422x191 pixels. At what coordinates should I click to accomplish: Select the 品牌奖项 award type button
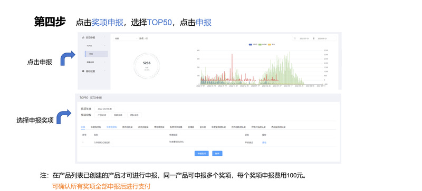point(118,115)
